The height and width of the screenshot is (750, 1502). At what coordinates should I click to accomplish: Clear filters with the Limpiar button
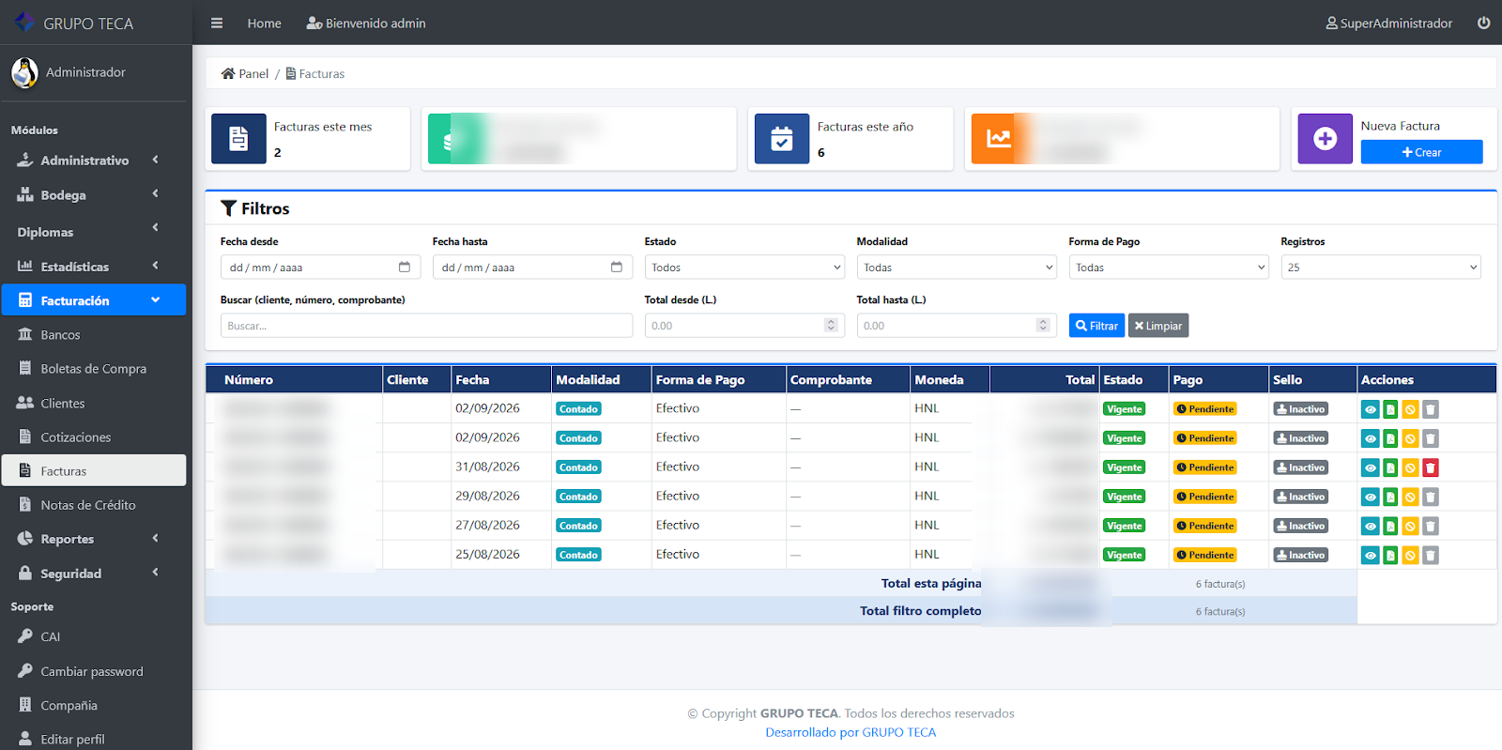[1158, 326]
